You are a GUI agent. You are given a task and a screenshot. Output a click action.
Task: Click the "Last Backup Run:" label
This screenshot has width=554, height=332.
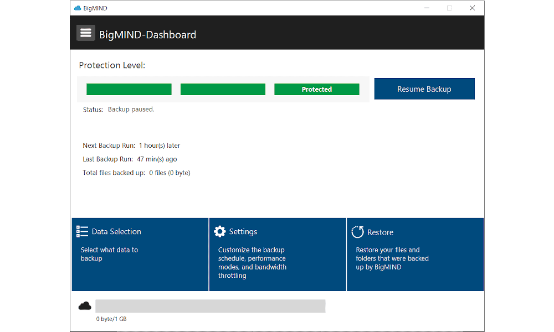click(108, 159)
